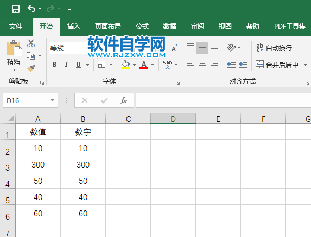
Task: Click the 等线 font name box
Action: point(68,48)
